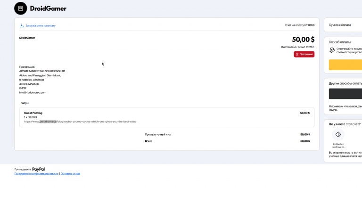Screen dimensions: 362x205
Task: Click the email info@4udotvorec.com
Action: tap(33, 92)
